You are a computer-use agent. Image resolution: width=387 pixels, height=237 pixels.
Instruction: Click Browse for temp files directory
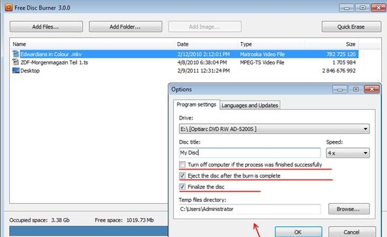[349, 208]
